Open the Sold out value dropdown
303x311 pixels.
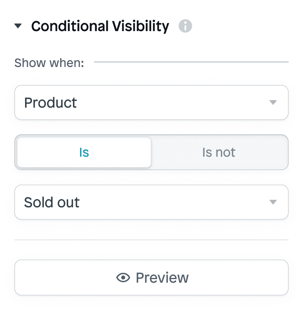151,202
